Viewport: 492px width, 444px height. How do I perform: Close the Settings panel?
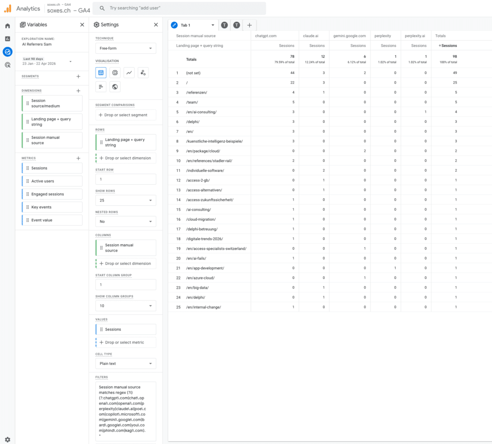click(x=156, y=25)
